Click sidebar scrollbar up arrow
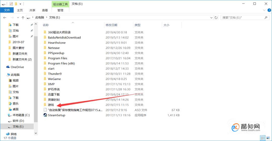The width and height of the screenshot is (272, 141). [x=36, y=24]
